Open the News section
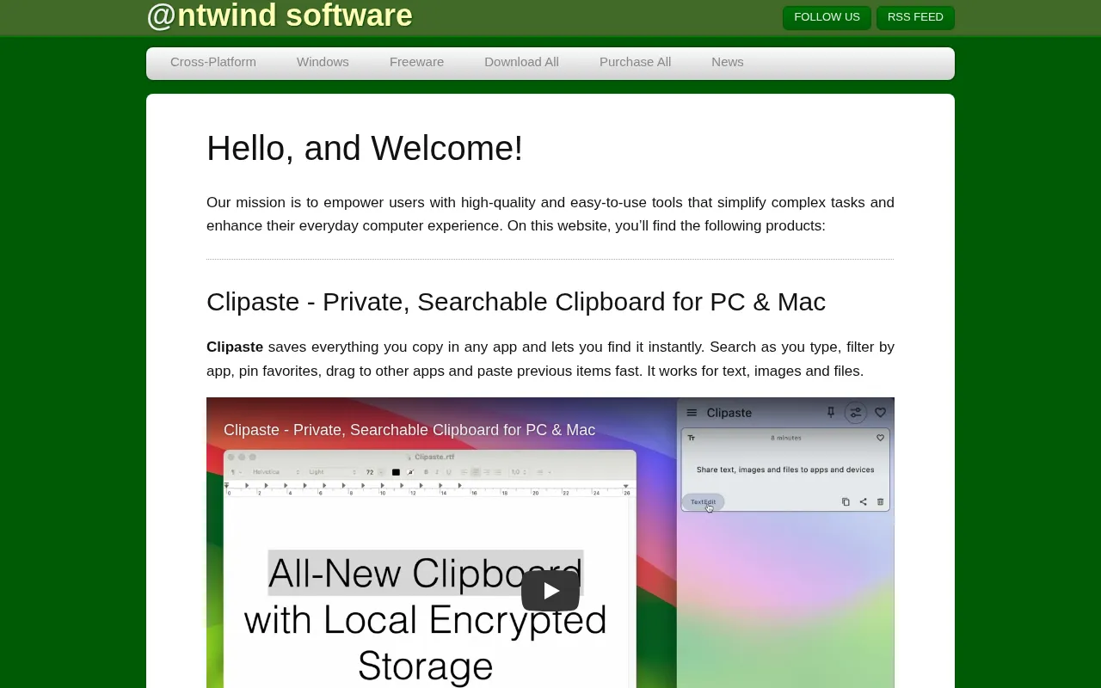 (x=728, y=62)
